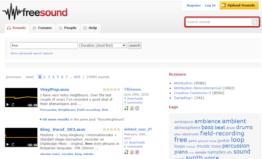Click the 'field-recording' tag in the tag cloud
This screenshot has width=262, height=159.
(x=222, y=133)
